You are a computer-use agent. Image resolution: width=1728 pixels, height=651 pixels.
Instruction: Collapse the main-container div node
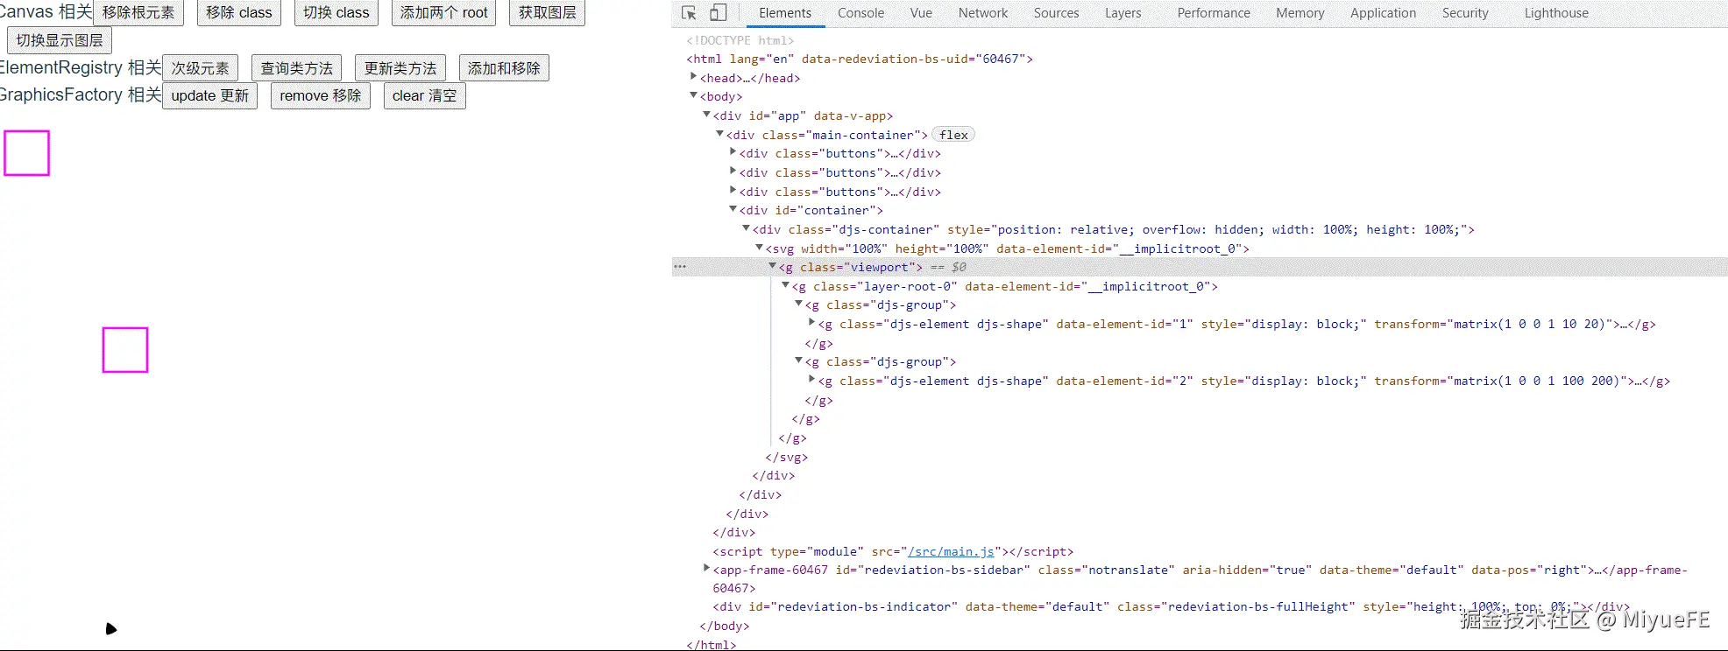pyautogui.click(x=719, y=134)
